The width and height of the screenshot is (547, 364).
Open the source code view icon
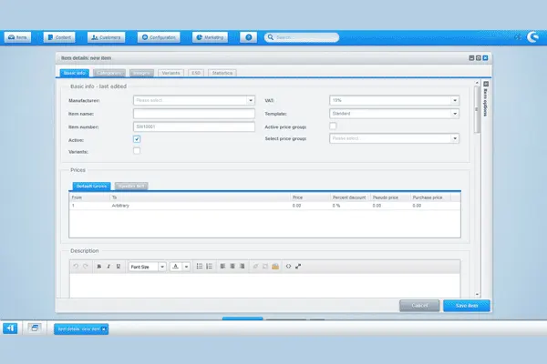point(288,267)
